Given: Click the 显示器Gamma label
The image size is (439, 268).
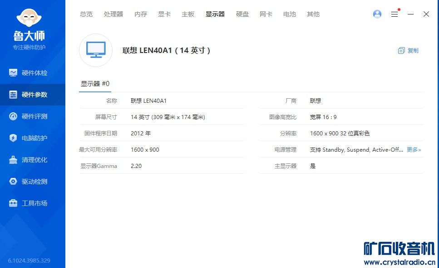Looking at the screenshot, I should [99, 166].
